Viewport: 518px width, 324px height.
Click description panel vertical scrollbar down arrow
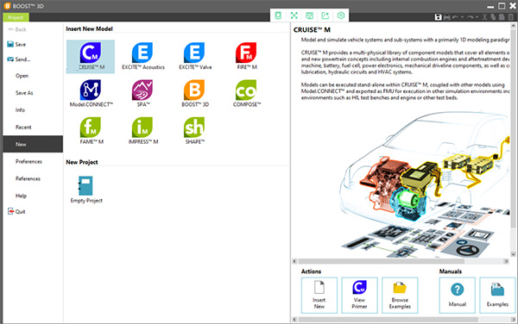tap(513, 254)
